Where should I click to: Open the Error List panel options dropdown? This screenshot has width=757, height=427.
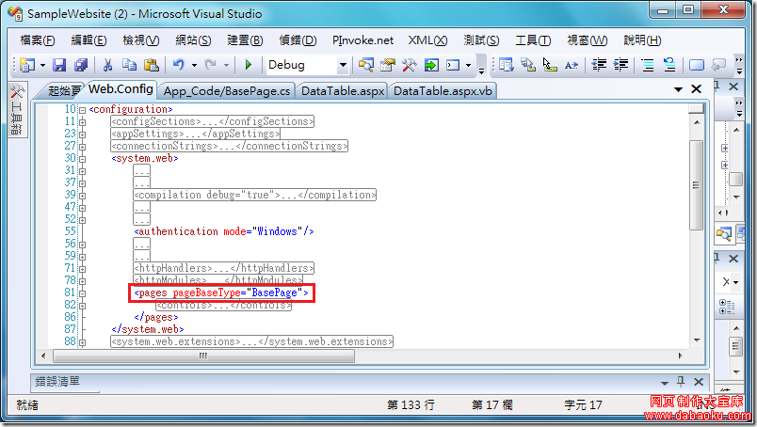click(665, 383)
